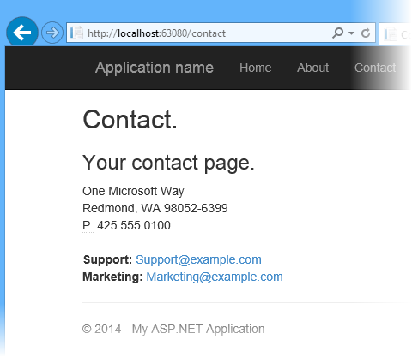Select the Contact nav item
The image size is (412, 357).
point(375,68)
